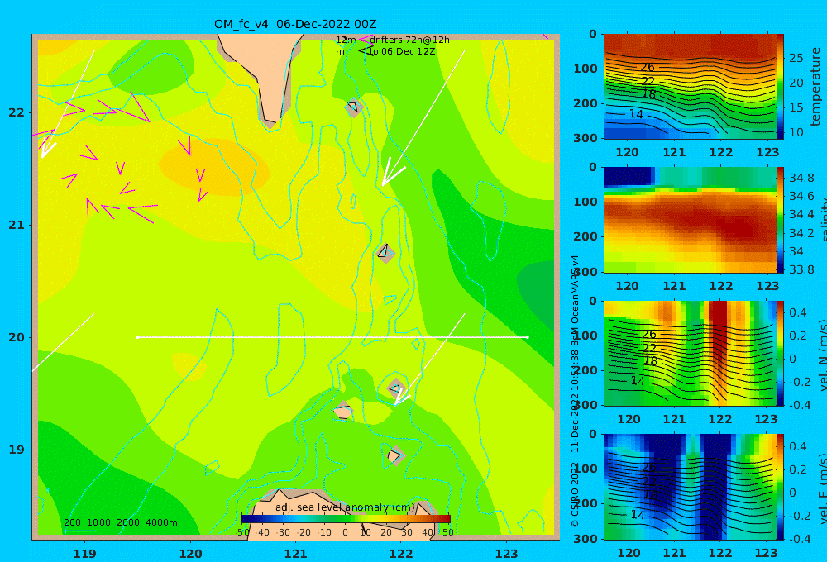Click longitude label 121 under main map
Viewport: 827px width, 562px height.
pyautogui.click(x=295, y=554)
